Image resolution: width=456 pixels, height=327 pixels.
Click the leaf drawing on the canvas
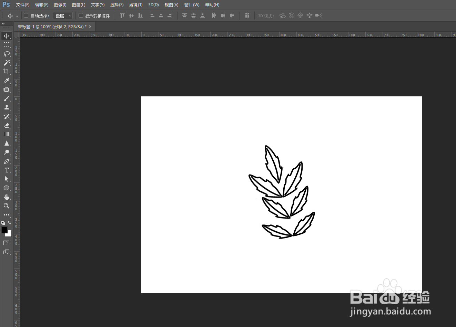(282, 192)
